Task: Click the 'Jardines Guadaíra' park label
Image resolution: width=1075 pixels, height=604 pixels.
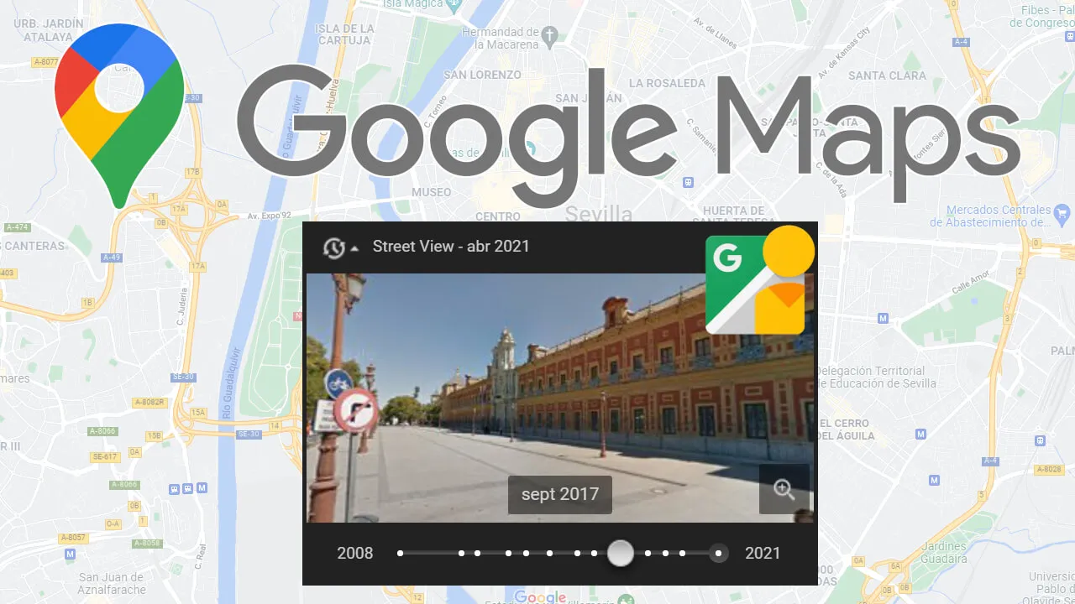Action: (x=943, y=553)
